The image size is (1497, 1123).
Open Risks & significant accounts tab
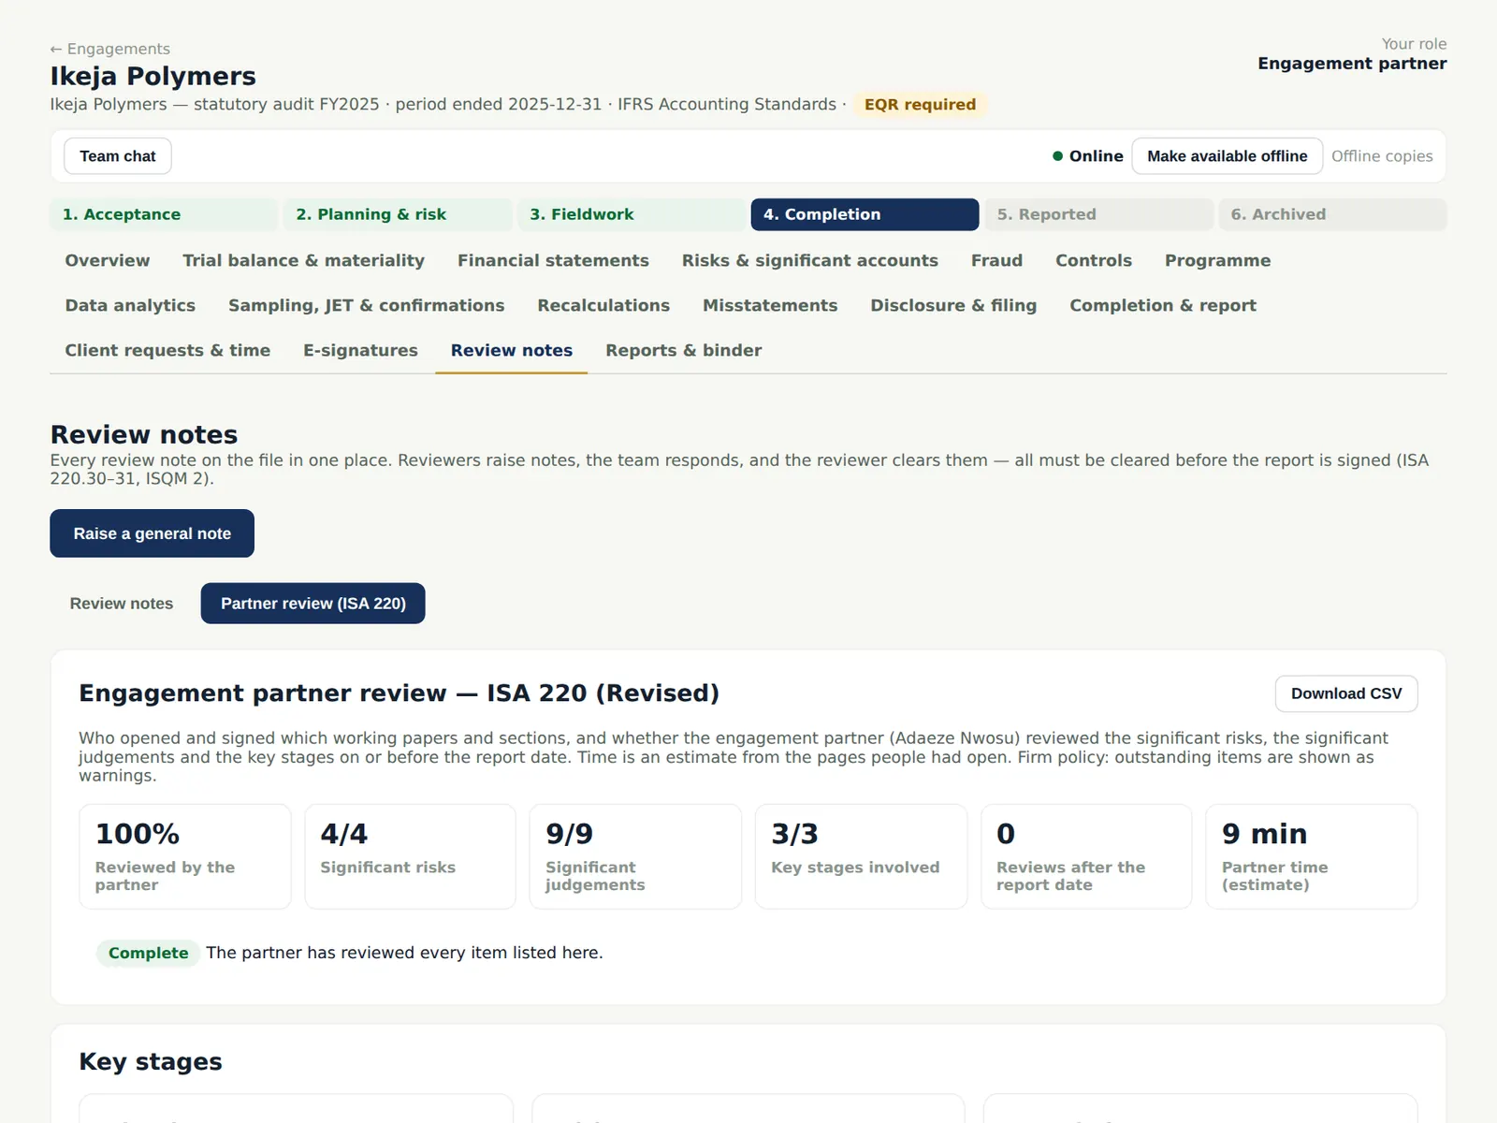pyautogui.click(x=810, y=261)
